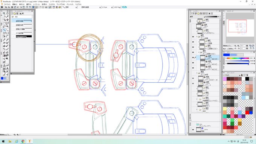The image size is (256, 144).
Task: Select the straight Line tool
Action: (4, 30)
